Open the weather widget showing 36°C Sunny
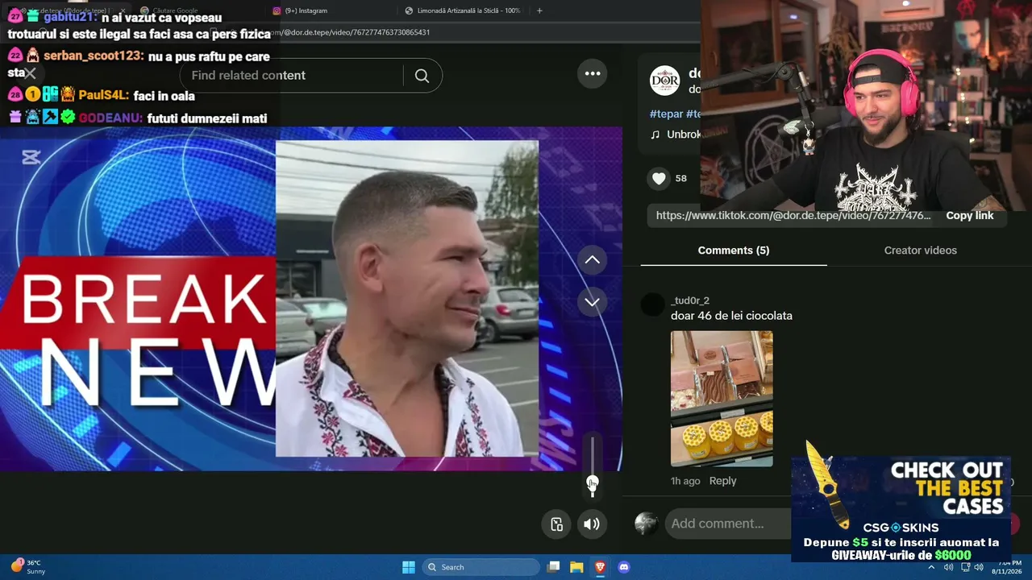The image size is (1032, 580). (x=29, y=567)
